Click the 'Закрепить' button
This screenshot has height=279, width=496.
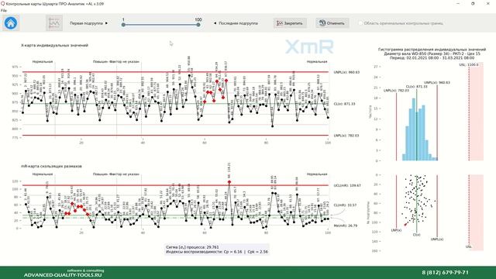[290, 23]
